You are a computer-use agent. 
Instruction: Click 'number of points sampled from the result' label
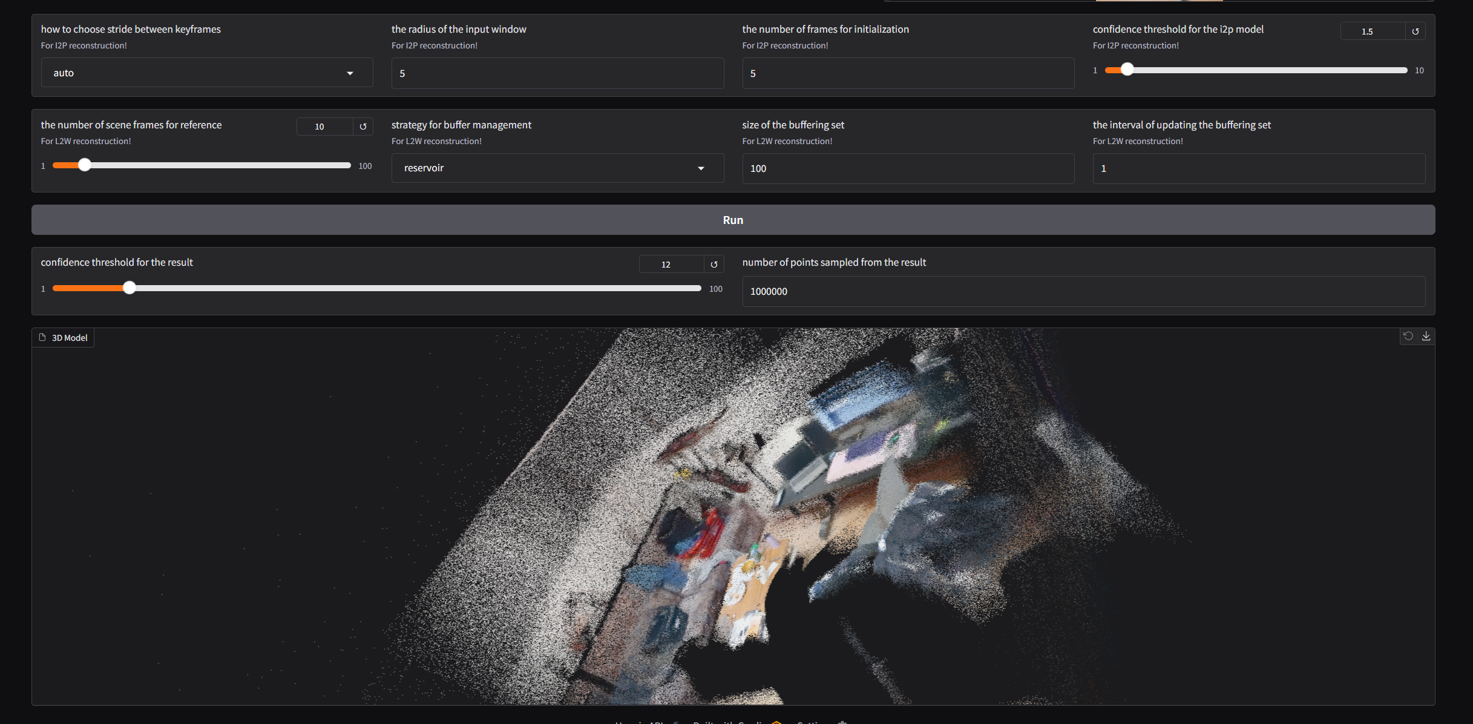(834, 262)
